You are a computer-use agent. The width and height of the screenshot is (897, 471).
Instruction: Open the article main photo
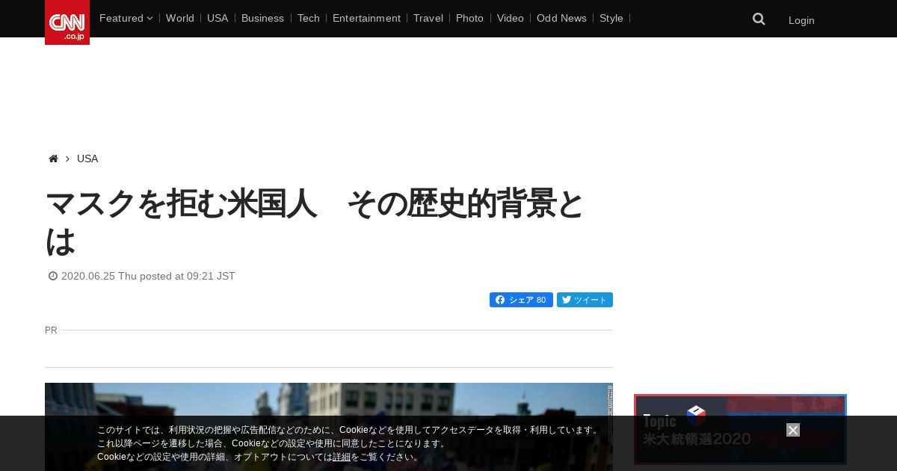coord(329,427)
